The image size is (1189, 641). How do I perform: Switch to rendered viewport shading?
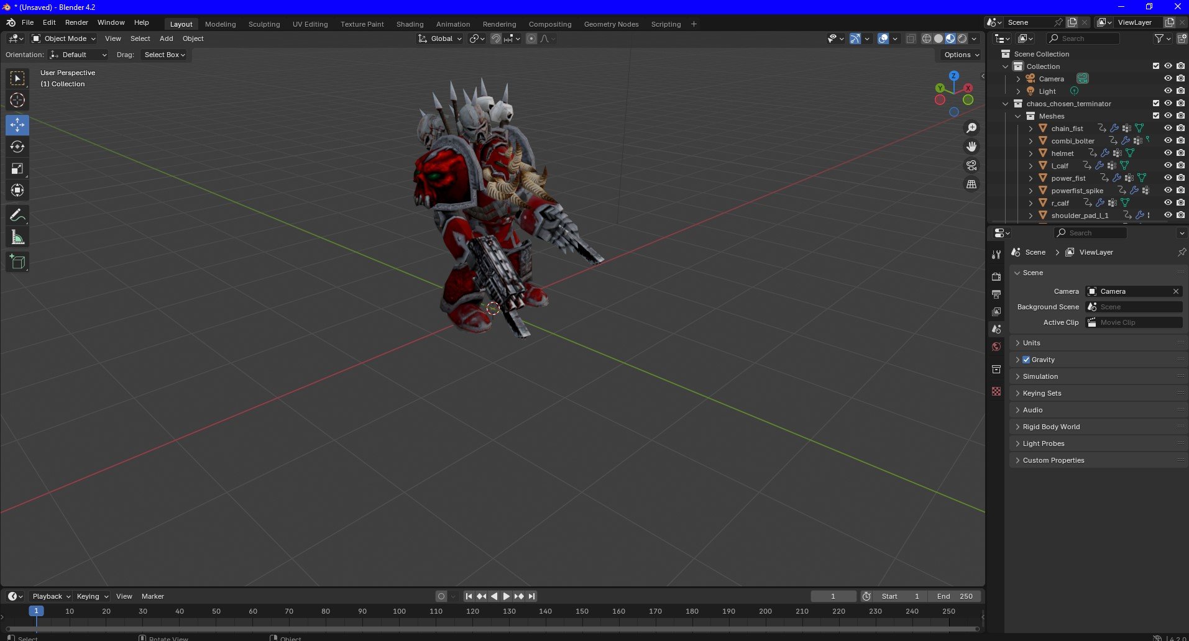(962, 39)
